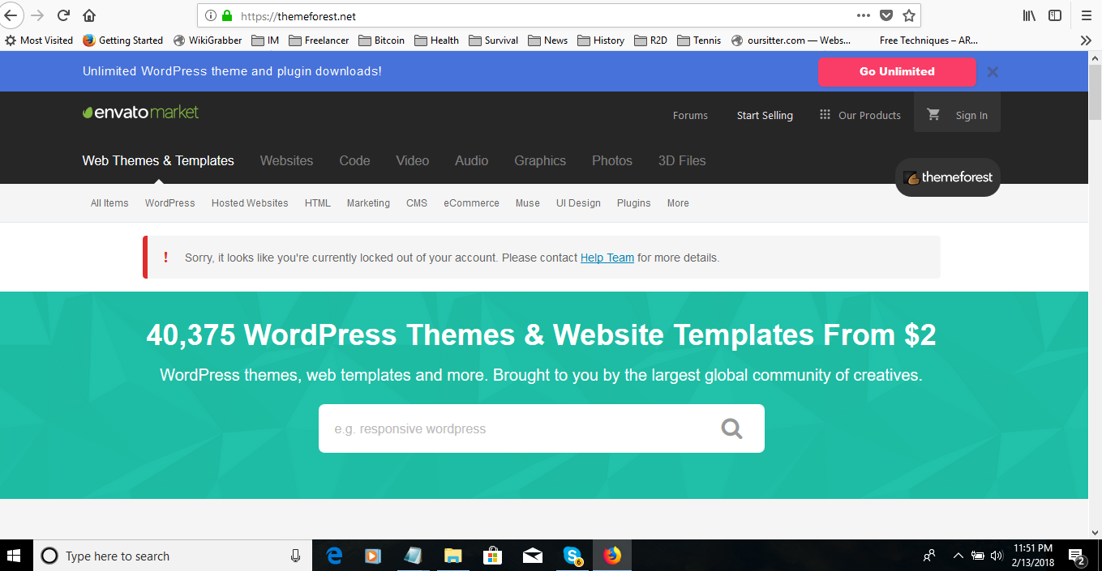Open the WordPress category menu
1102x571 pixels.
pos(169,203)
